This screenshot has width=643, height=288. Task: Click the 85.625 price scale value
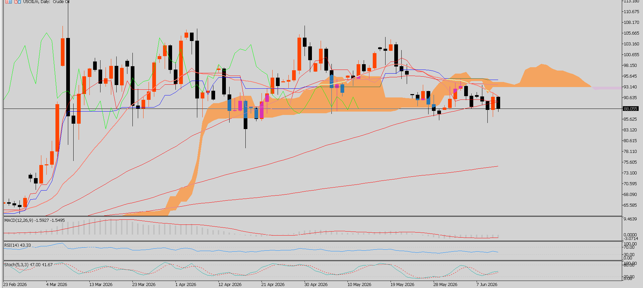tap(630, 119)
